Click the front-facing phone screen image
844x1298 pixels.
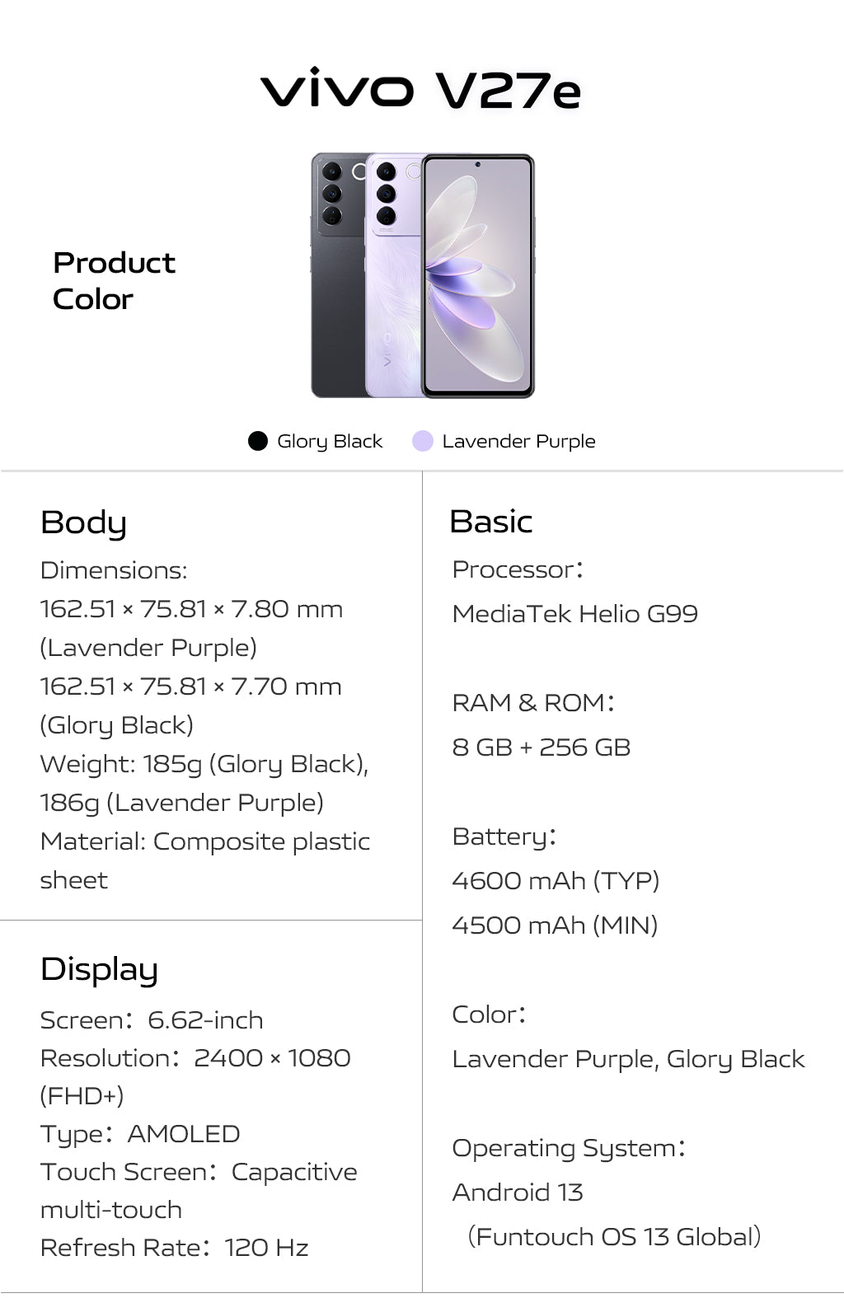[478, 275]
